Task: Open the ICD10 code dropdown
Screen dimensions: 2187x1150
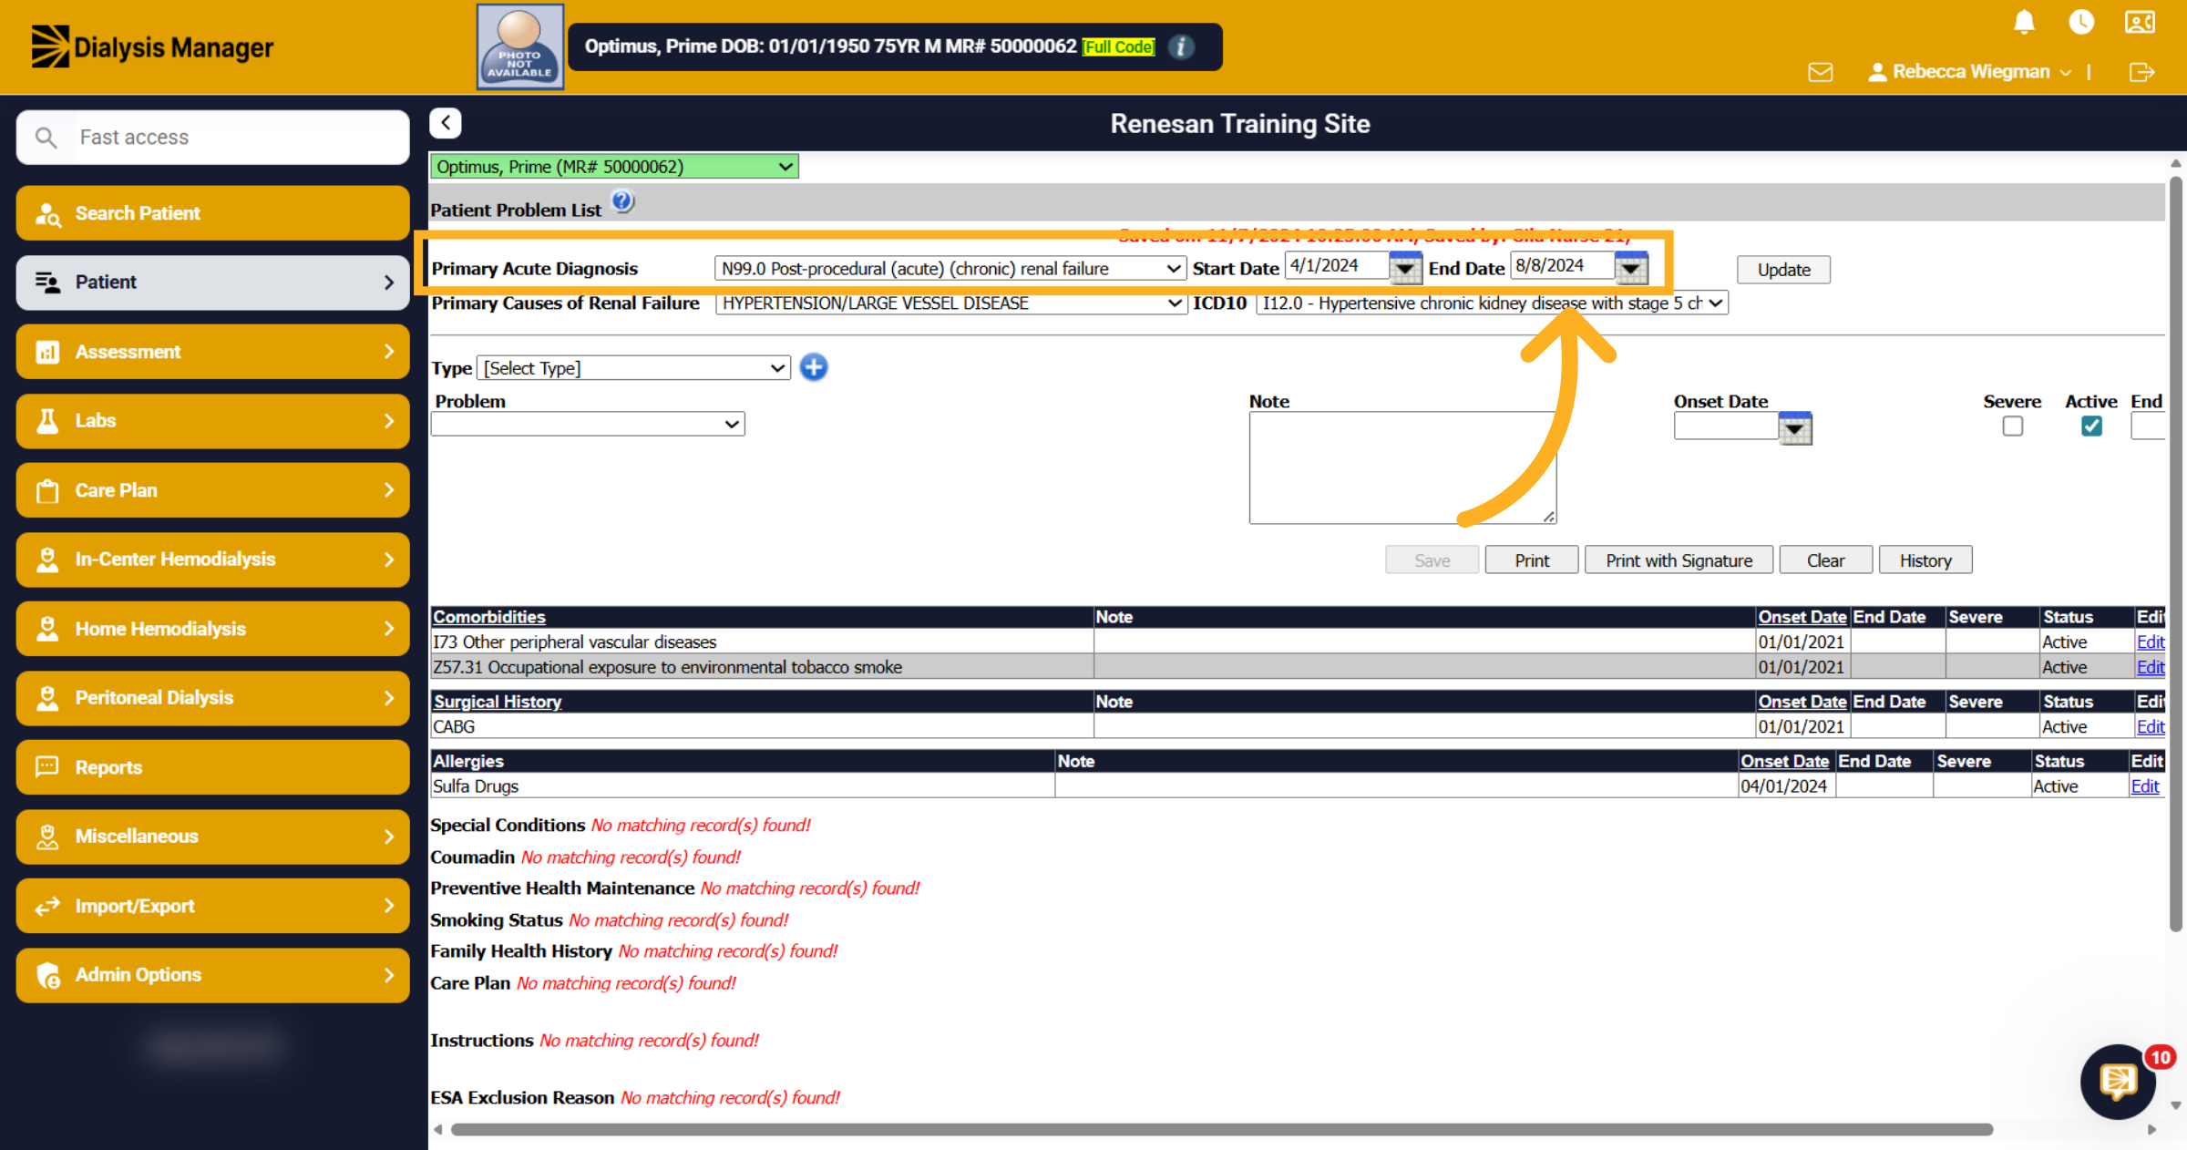Action: pyautogui.click(x=1492, y=303)
